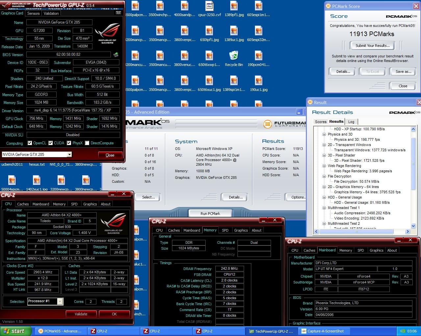Open the NVIDIA GeForce GTX 285 GPU dropdown
This screenshot has width=421, height=336.
69,155
